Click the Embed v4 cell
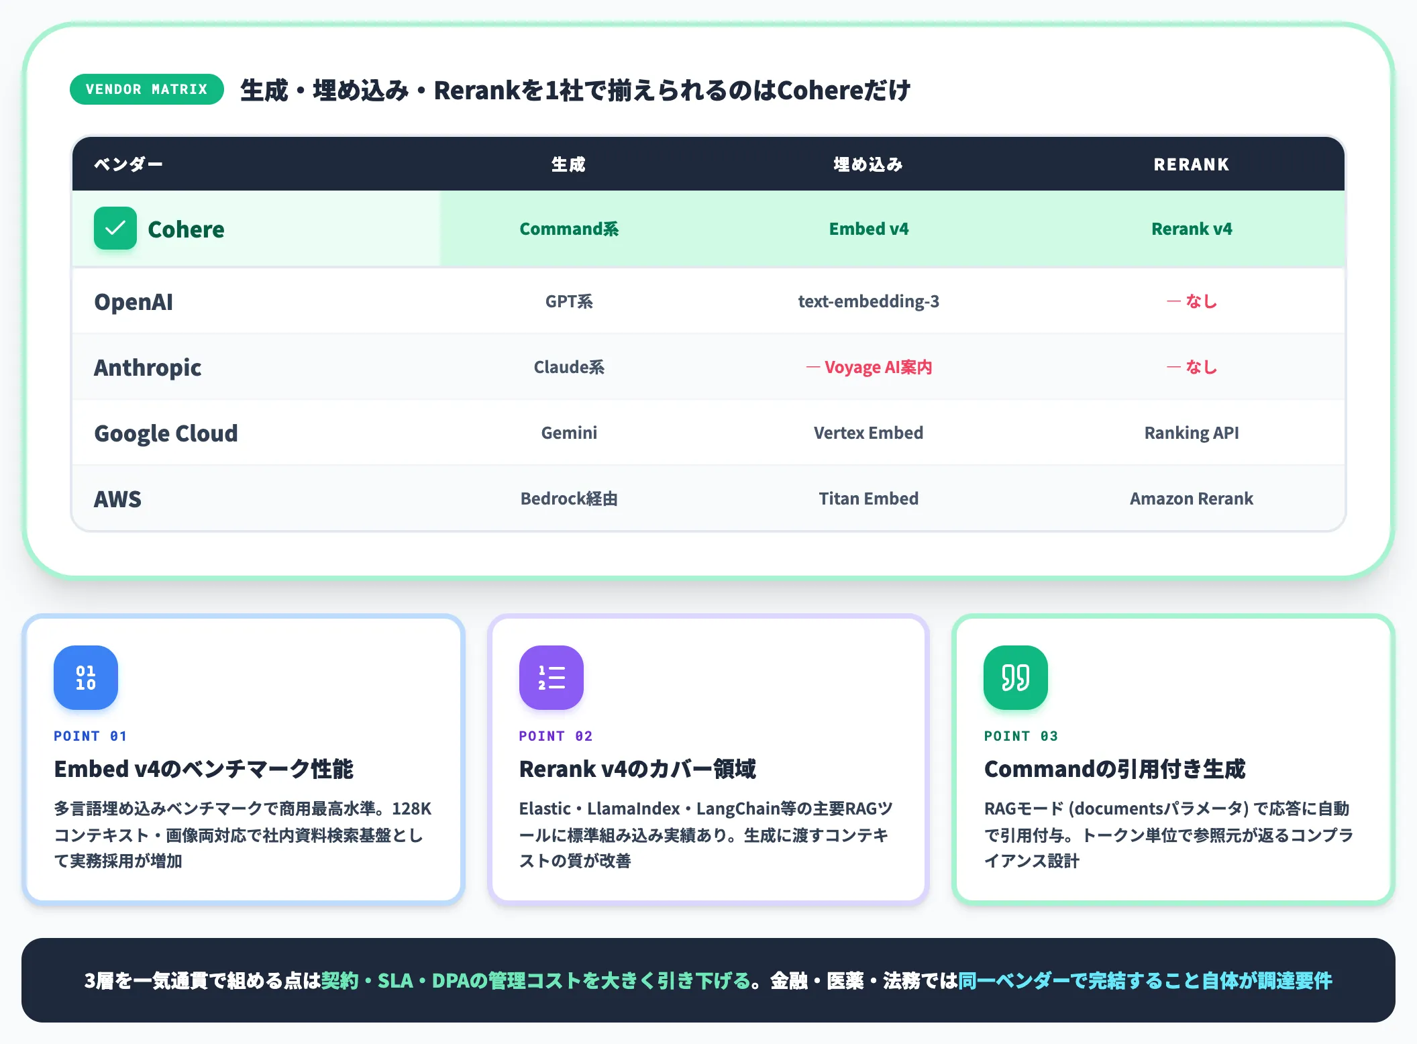 (869, 229)
